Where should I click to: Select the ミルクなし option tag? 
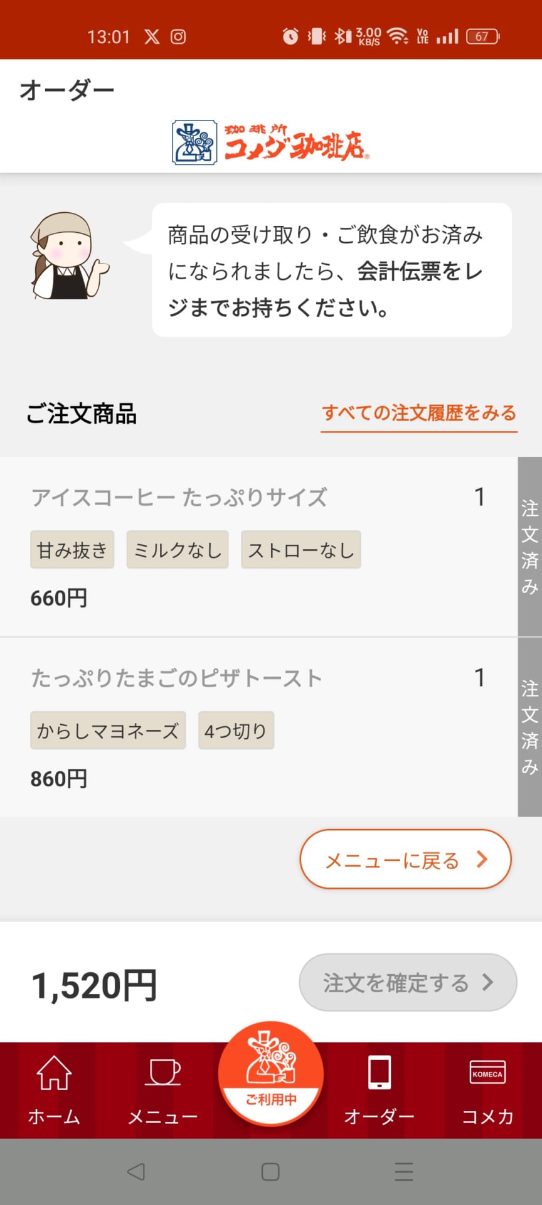point(178,550)
